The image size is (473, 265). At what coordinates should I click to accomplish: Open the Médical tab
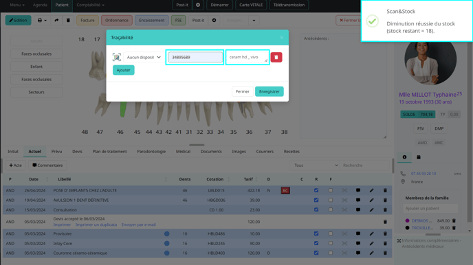pyautogui.click(x=183, y=152)
